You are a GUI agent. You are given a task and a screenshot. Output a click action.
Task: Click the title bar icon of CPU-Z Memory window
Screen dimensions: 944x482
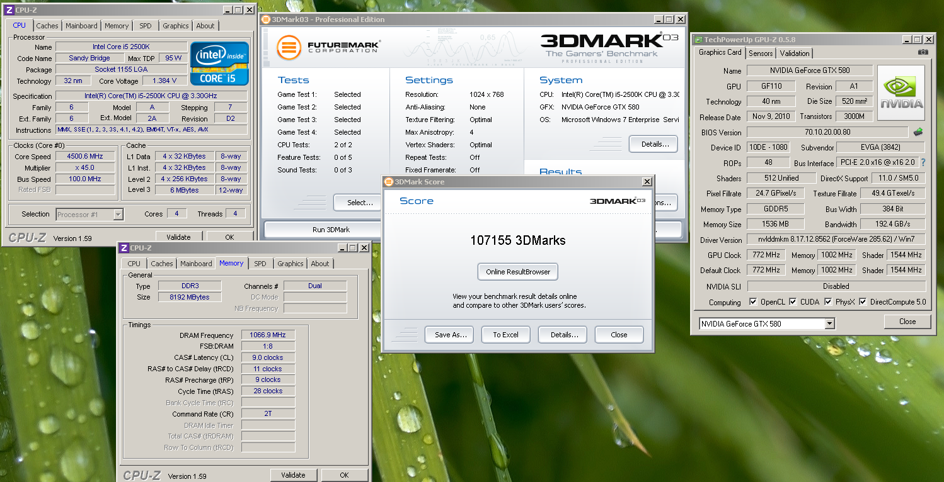pos(124,248)
